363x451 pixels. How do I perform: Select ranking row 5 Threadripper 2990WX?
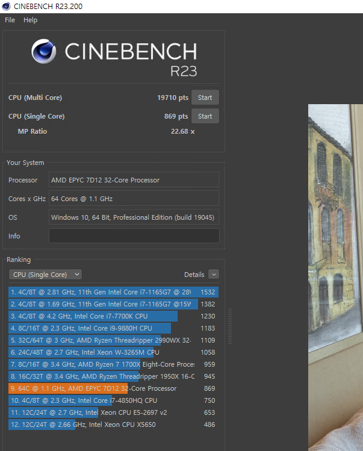click(x=113, y=340)
